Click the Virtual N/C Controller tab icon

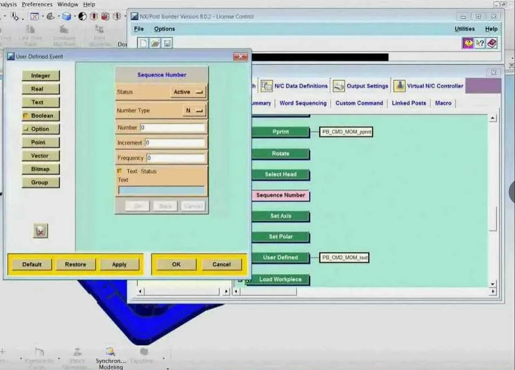(x=399, y=86)
